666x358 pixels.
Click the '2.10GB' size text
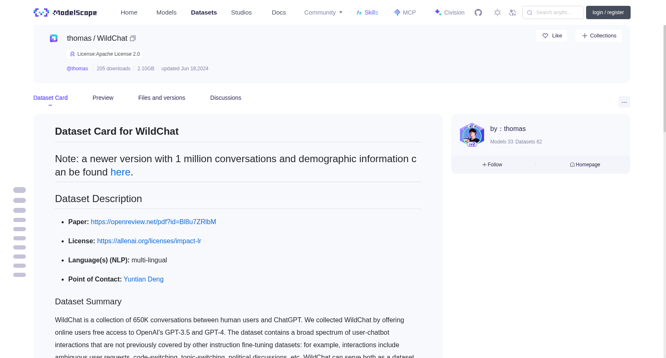point(146,69)
